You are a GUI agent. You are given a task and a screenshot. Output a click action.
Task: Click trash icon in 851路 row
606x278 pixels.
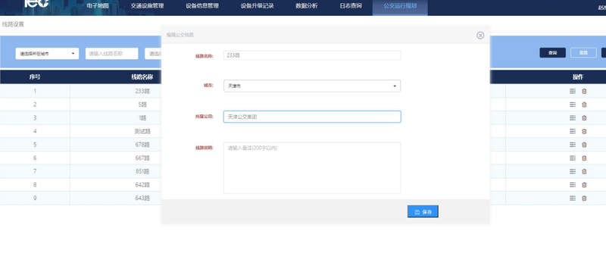tap(584, 171)
